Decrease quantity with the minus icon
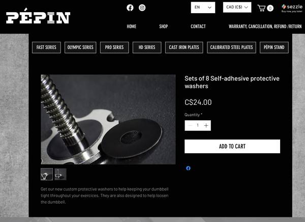The width and height of the screenshot is (305, 222). 190,126
